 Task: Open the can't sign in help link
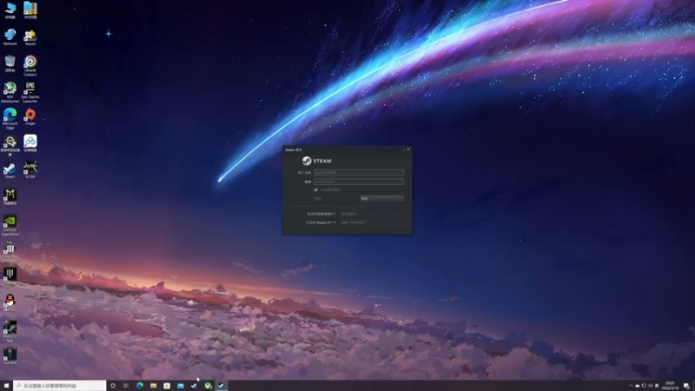point(349,214)
